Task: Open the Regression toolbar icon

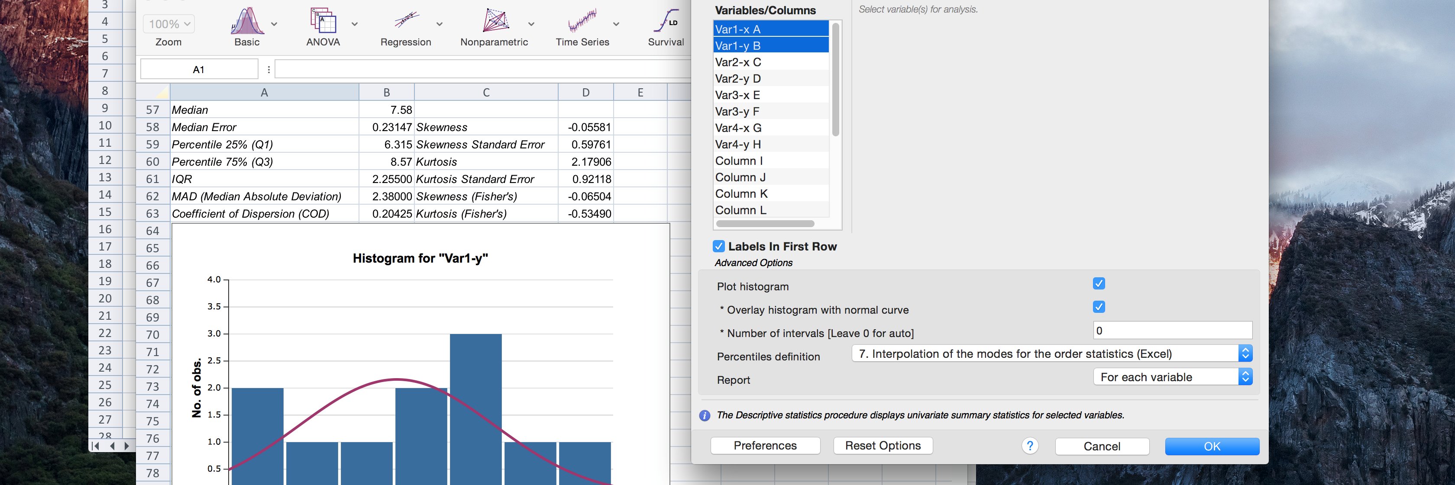Action: pos(406,21)
